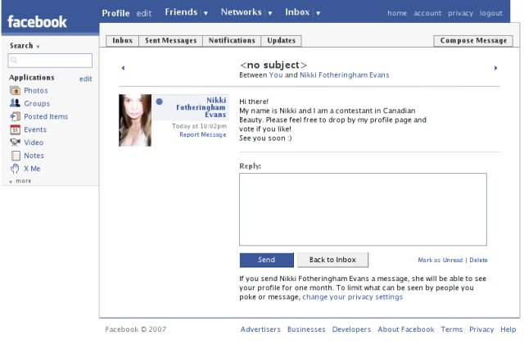The height and width of the screenshot is (354, 524).
Task: Switch to the Sent Messages tab
Action: tap(171, 41)
